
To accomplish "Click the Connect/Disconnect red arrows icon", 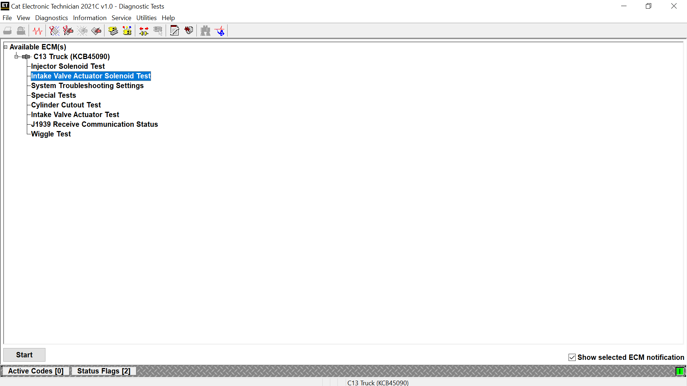I will (144, 31).
